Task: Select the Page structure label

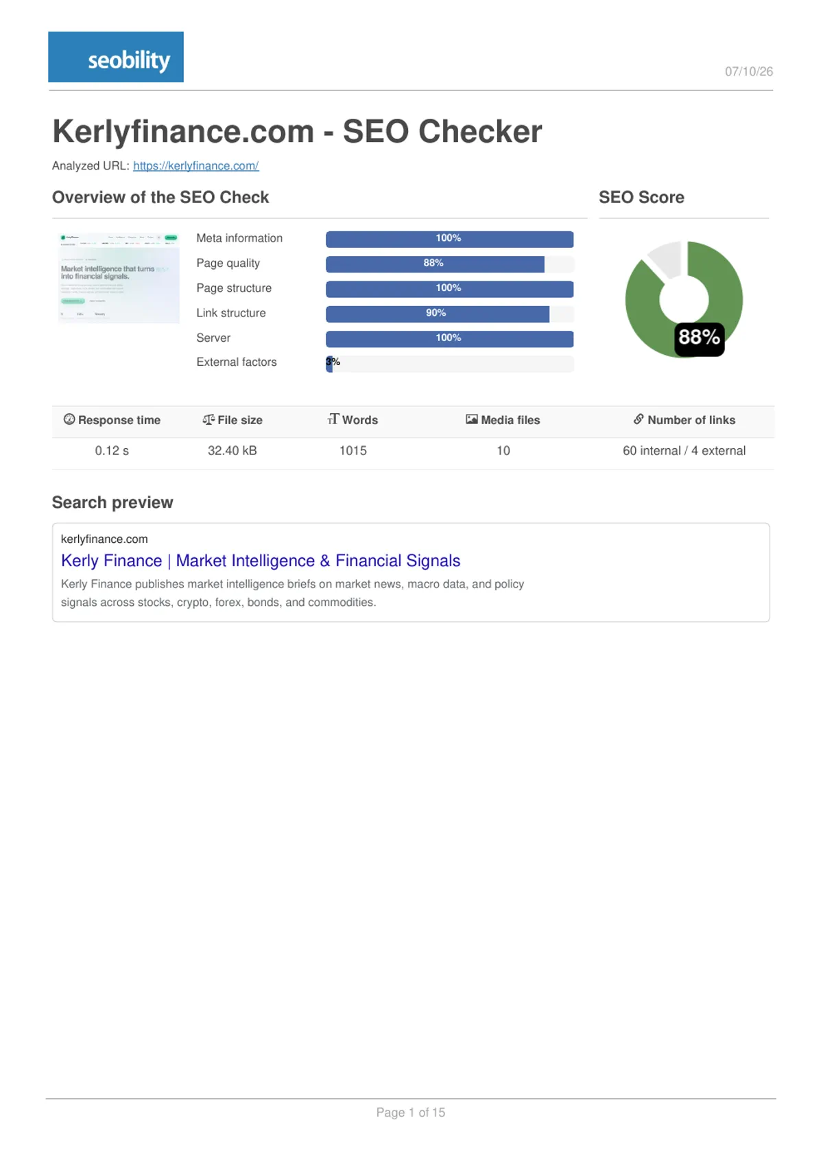Action: pyautogui.click(x=234, y=288)
